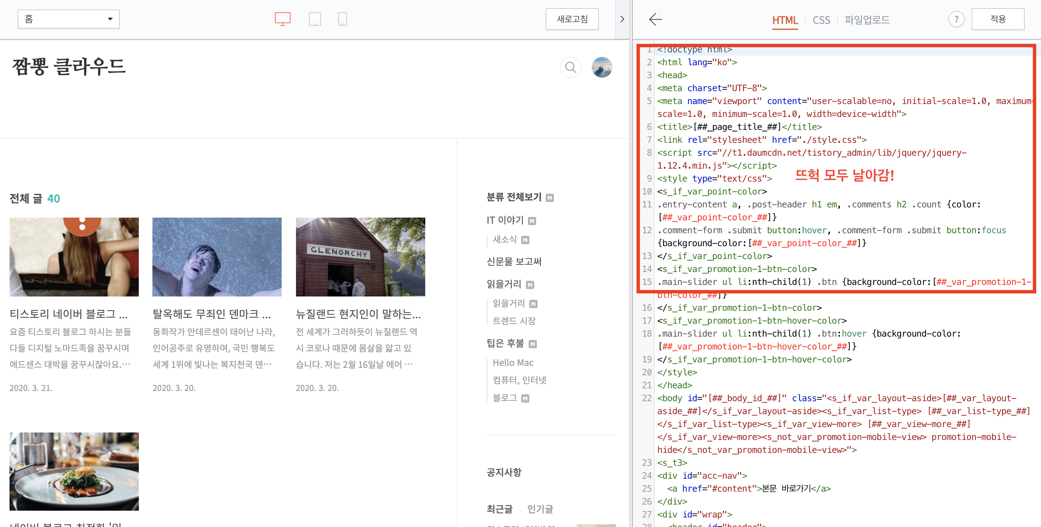The height and width of the screenshot is (527, 1041).
Task: Open category 신문물 보고써
Action: click(514, 262)
